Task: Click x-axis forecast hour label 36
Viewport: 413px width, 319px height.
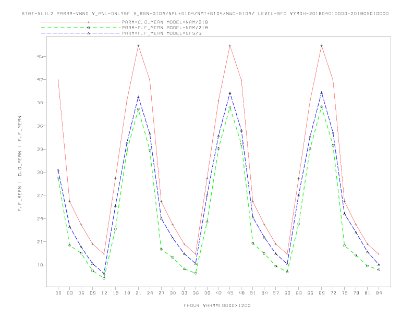Action: (x=196, y=293)
